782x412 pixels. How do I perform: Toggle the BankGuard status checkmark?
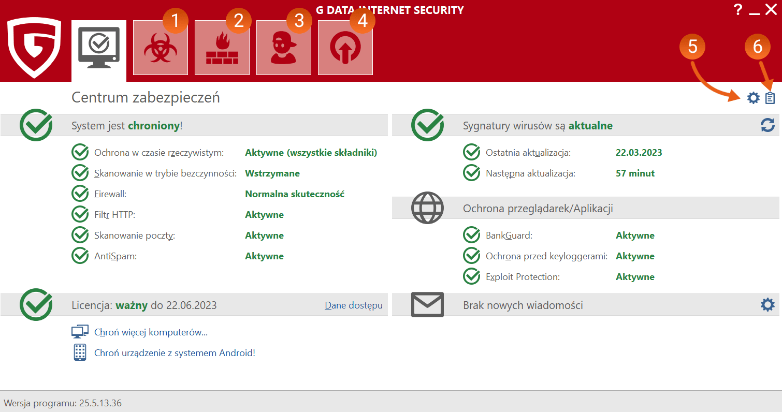471,235
